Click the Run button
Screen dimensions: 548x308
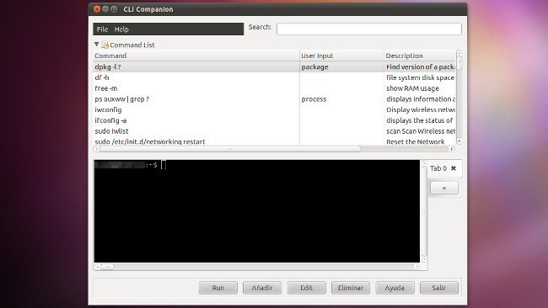tap(218, 288)
